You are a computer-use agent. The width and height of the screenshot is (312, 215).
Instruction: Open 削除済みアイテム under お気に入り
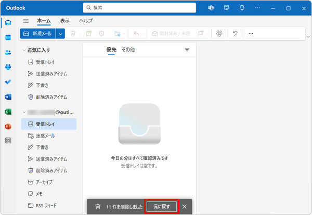tap(49, 97)
